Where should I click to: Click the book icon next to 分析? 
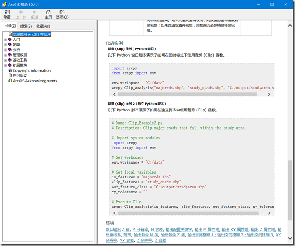(10, 49)
